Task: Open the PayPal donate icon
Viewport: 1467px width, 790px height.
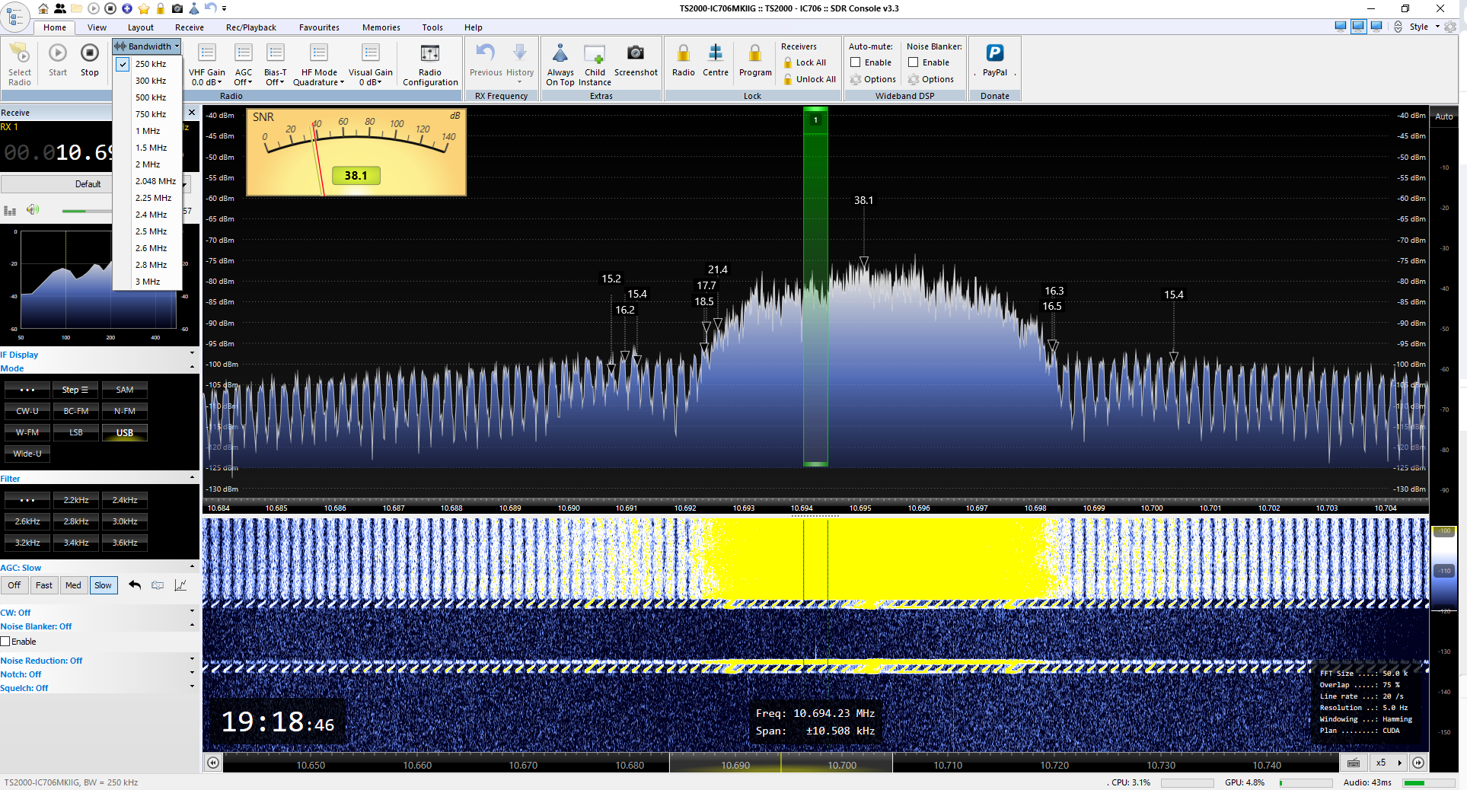Action: [994, 53]
